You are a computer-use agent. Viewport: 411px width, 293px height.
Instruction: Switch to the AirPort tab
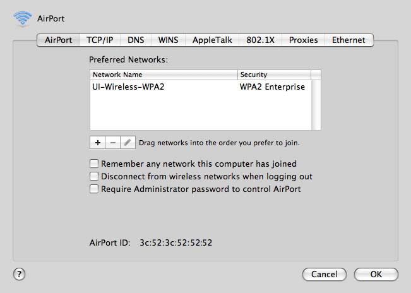[58, 40]
